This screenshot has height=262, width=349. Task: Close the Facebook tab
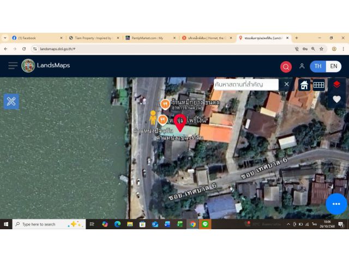(61, 38)
